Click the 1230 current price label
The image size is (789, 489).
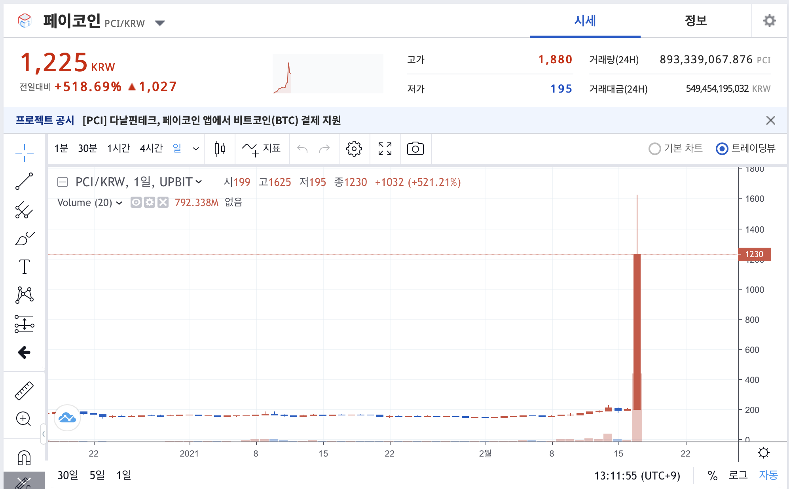click(754, 254)
